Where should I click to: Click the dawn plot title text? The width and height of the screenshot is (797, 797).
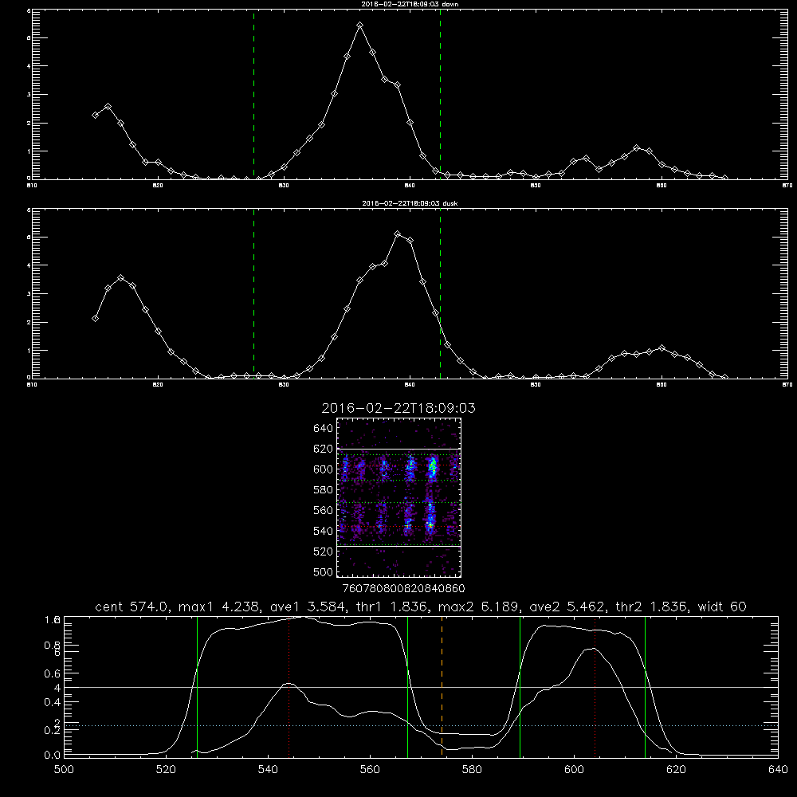[410, 4]
